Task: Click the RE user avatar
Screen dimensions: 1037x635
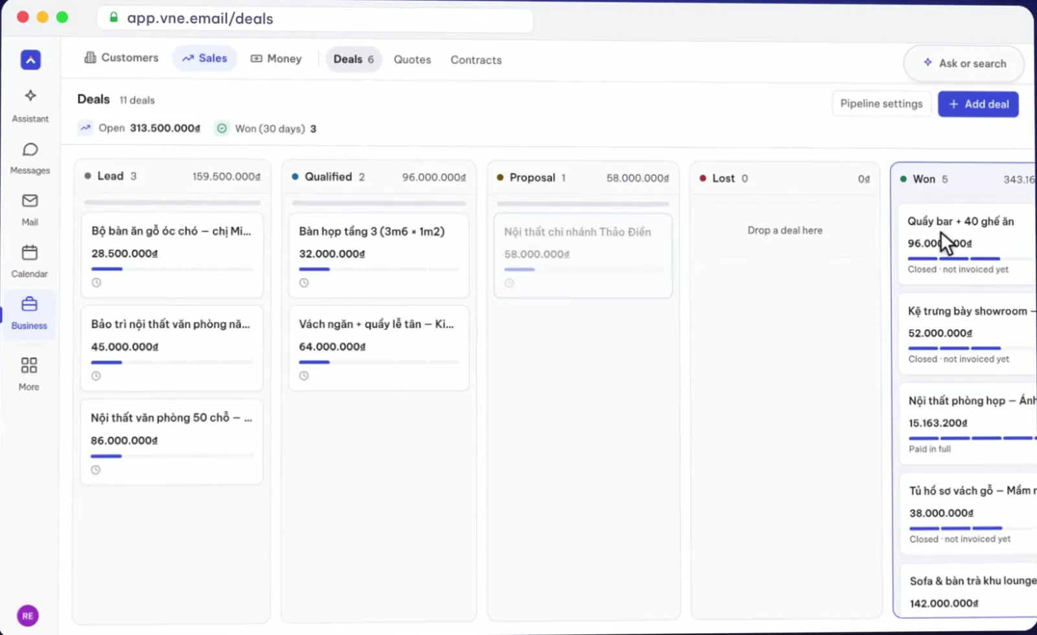Action: (28, 616)
